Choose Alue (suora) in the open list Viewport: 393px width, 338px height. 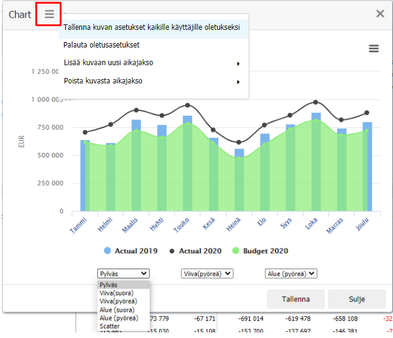coord(117,309)
